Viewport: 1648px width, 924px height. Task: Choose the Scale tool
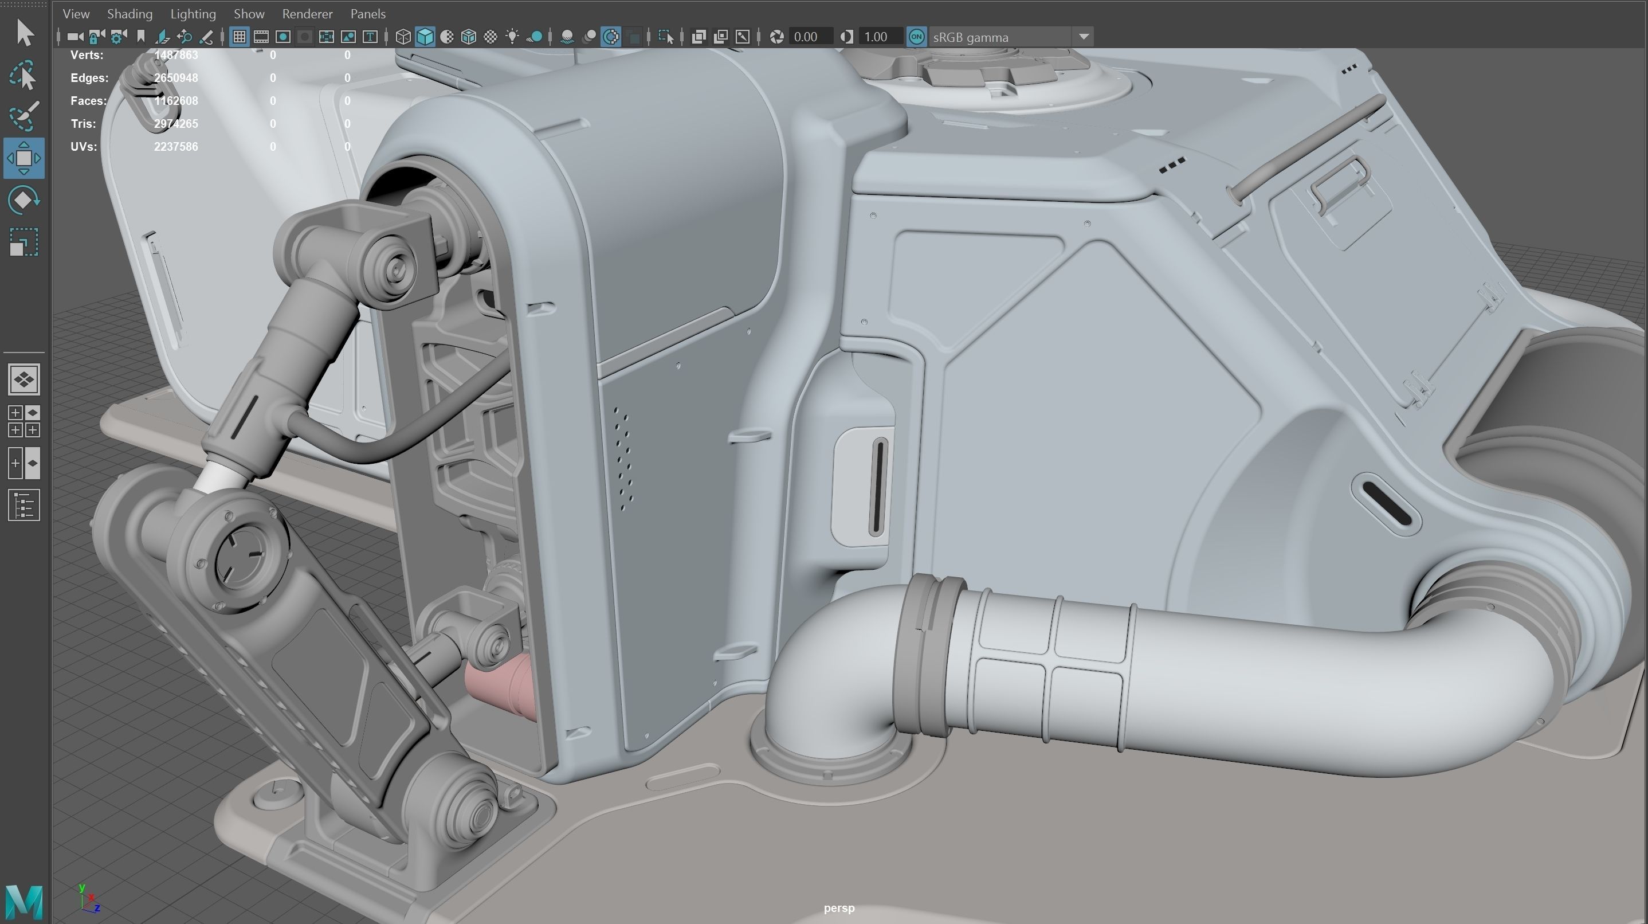(24, 242)
